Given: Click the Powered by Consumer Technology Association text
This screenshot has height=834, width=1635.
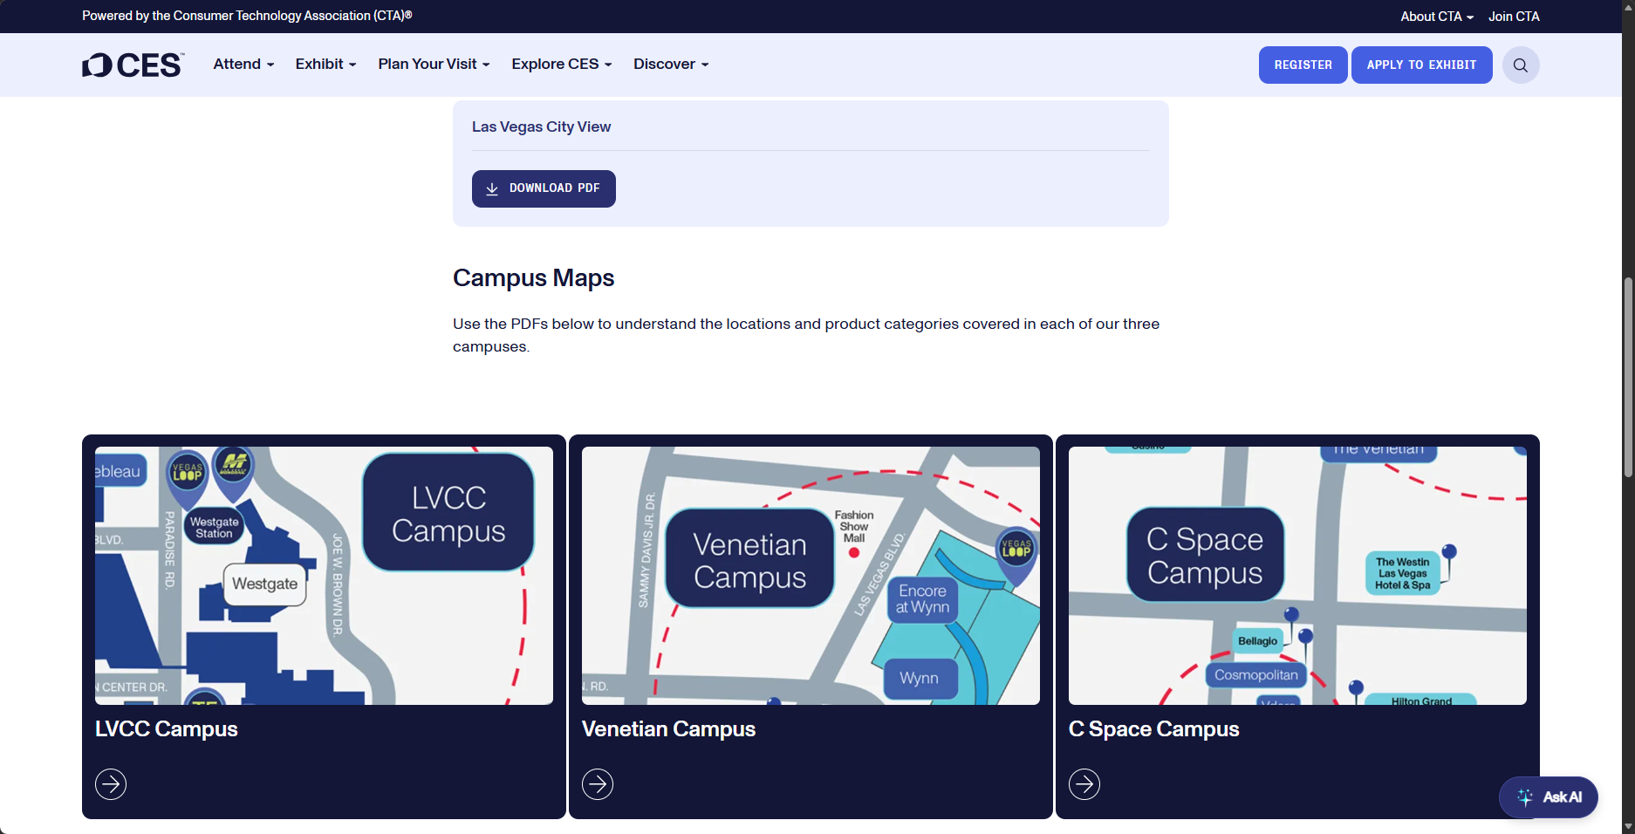Looking at the screenshot, I should tap(247, 16).
